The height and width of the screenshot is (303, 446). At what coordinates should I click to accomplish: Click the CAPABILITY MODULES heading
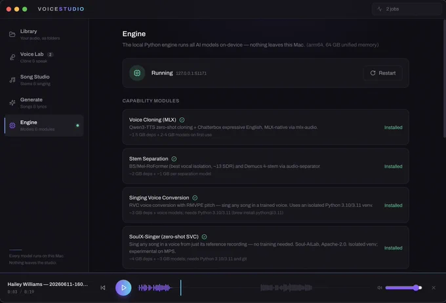(x=151, y=101)
